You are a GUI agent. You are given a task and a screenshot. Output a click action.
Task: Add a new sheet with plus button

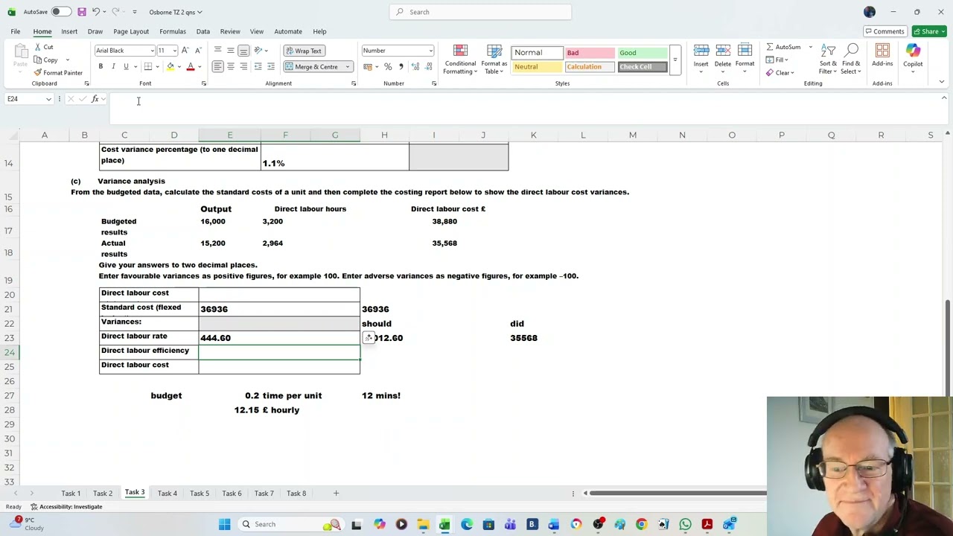336,493
